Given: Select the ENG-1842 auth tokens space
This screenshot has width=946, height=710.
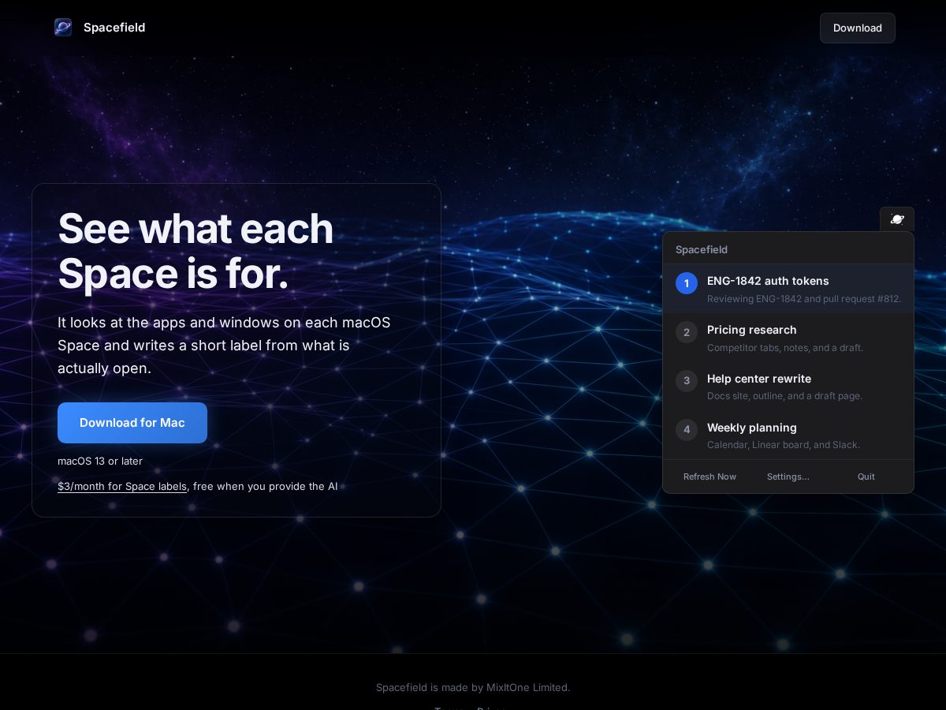Looking at the screenshot, I should (x=788, y=289).
